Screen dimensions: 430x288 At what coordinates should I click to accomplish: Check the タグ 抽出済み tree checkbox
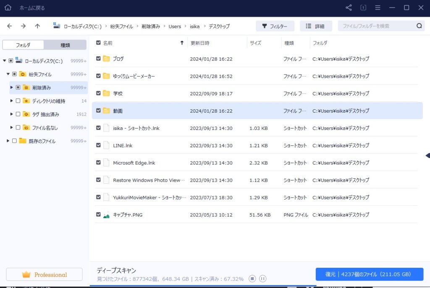pos(18,114)
